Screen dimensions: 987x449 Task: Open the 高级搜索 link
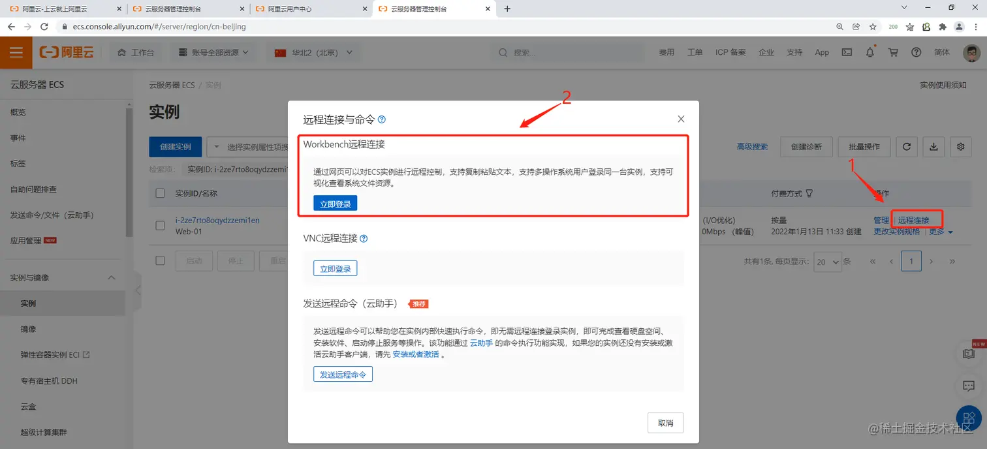752,147
